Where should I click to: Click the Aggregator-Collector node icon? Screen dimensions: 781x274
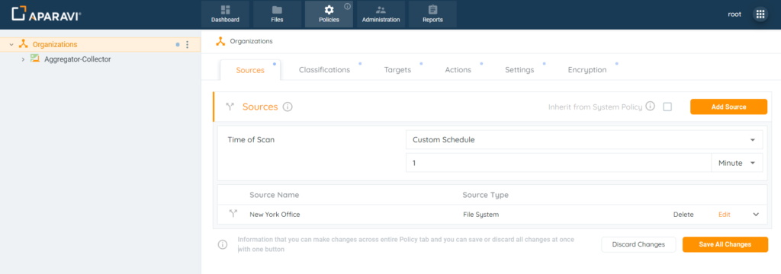click(35, 59)
